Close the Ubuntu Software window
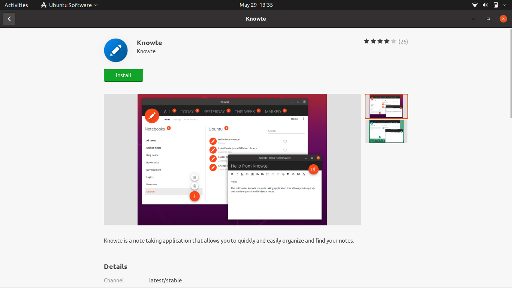Viewport: 512px width, 288px height. [503, 19]
